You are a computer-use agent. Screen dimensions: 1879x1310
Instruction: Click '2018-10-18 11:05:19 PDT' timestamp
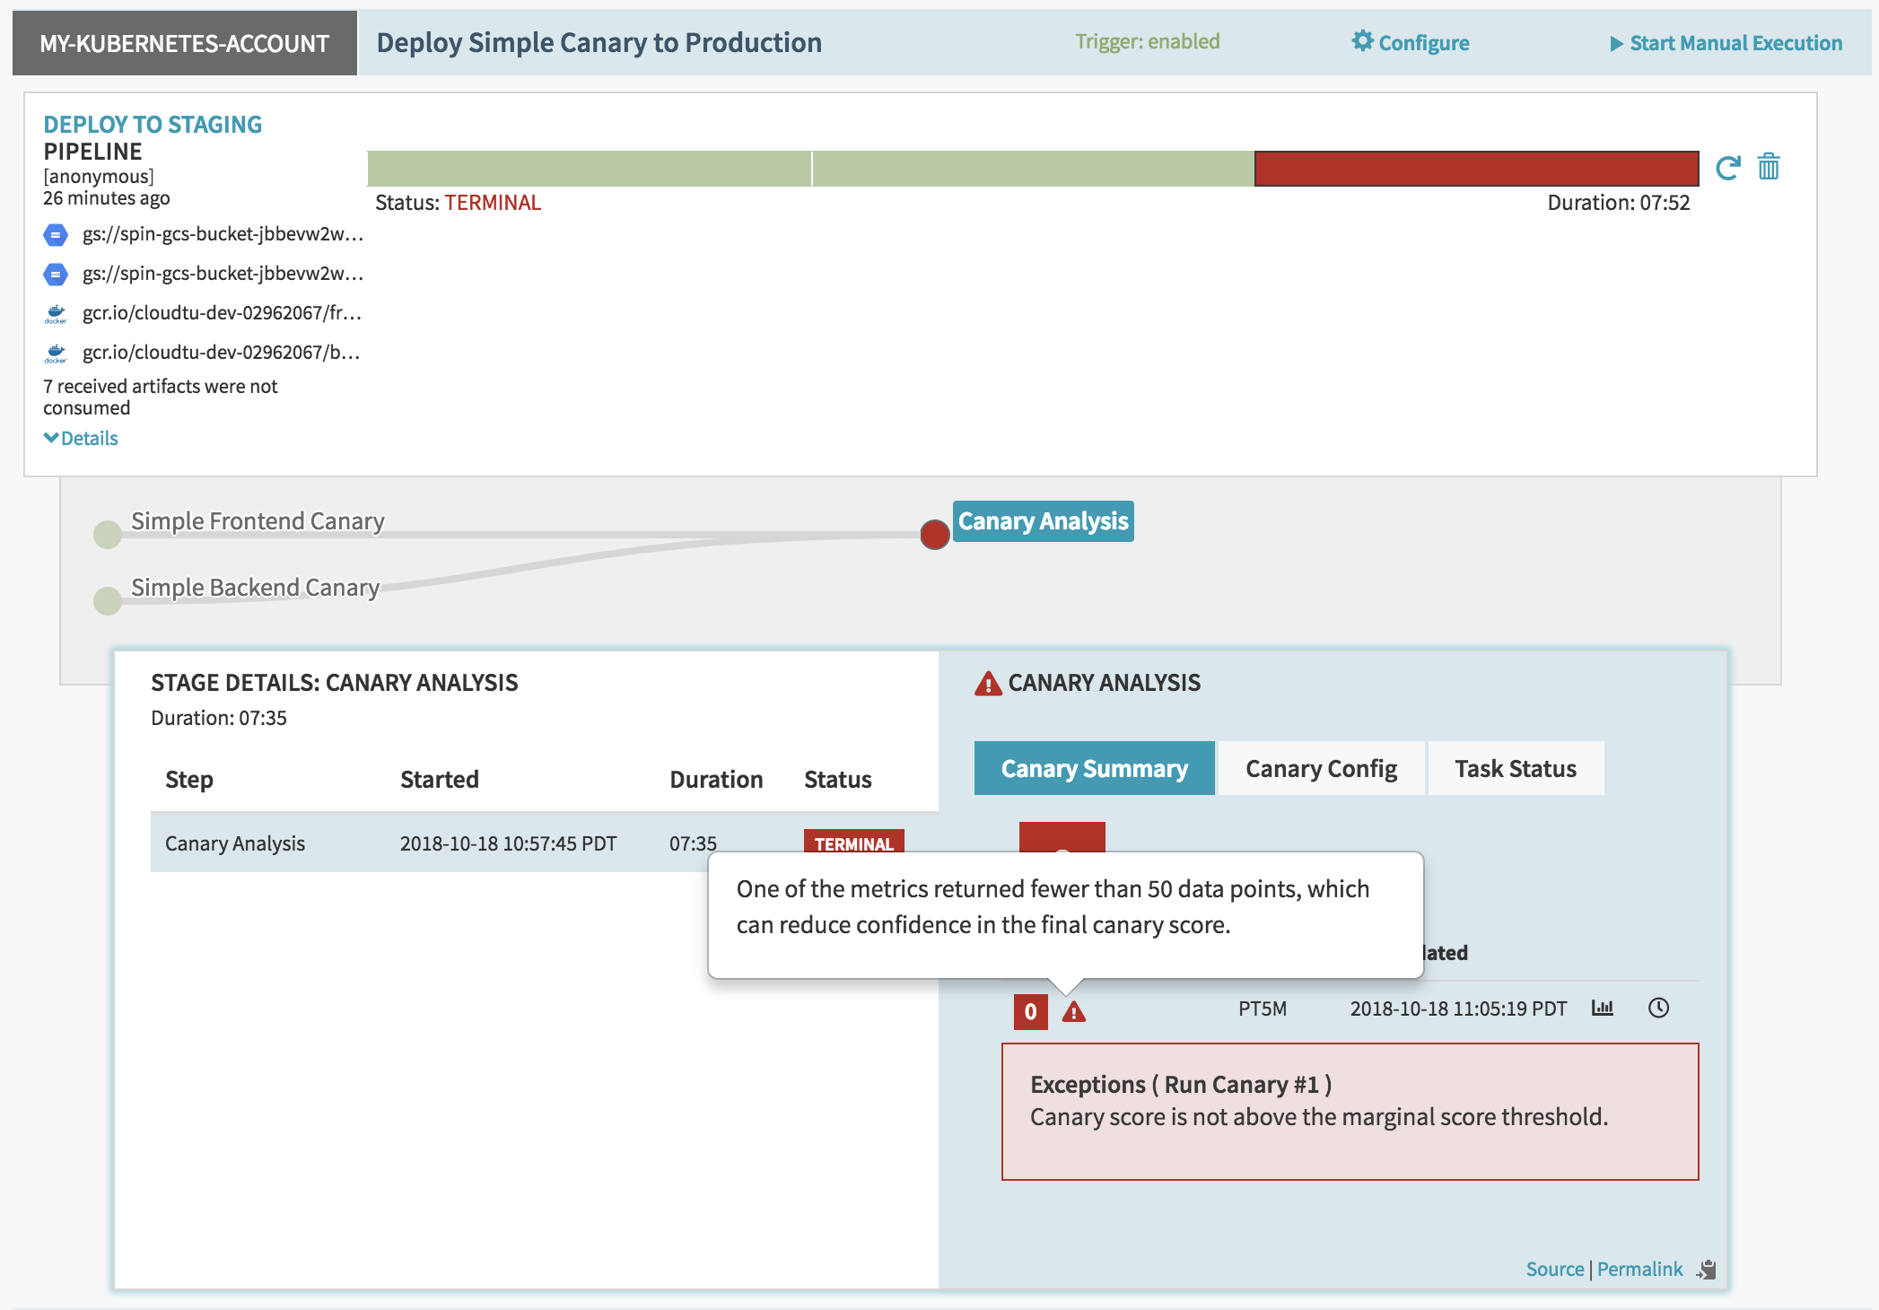[1458, 1009]
